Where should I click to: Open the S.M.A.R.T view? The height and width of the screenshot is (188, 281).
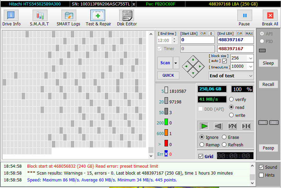[x=39, y=18]
